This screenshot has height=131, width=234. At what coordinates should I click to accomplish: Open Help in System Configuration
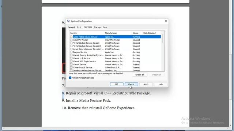161,84
